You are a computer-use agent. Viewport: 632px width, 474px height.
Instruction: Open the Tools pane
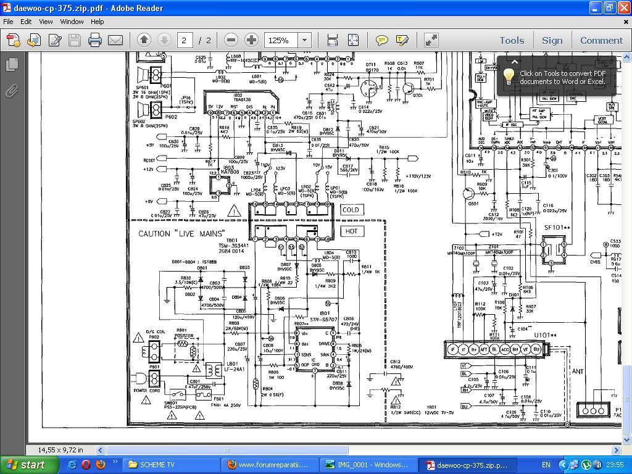[512, 40]
